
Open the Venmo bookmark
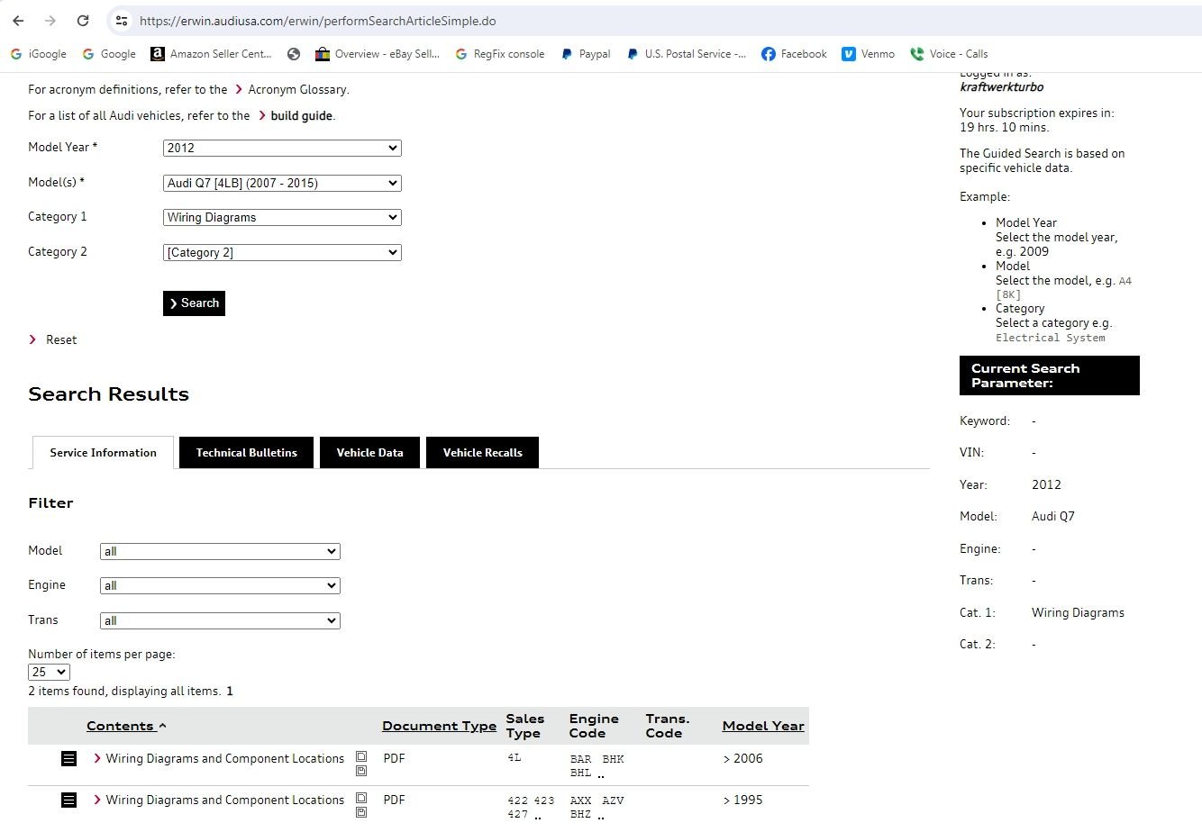(868, 54)
